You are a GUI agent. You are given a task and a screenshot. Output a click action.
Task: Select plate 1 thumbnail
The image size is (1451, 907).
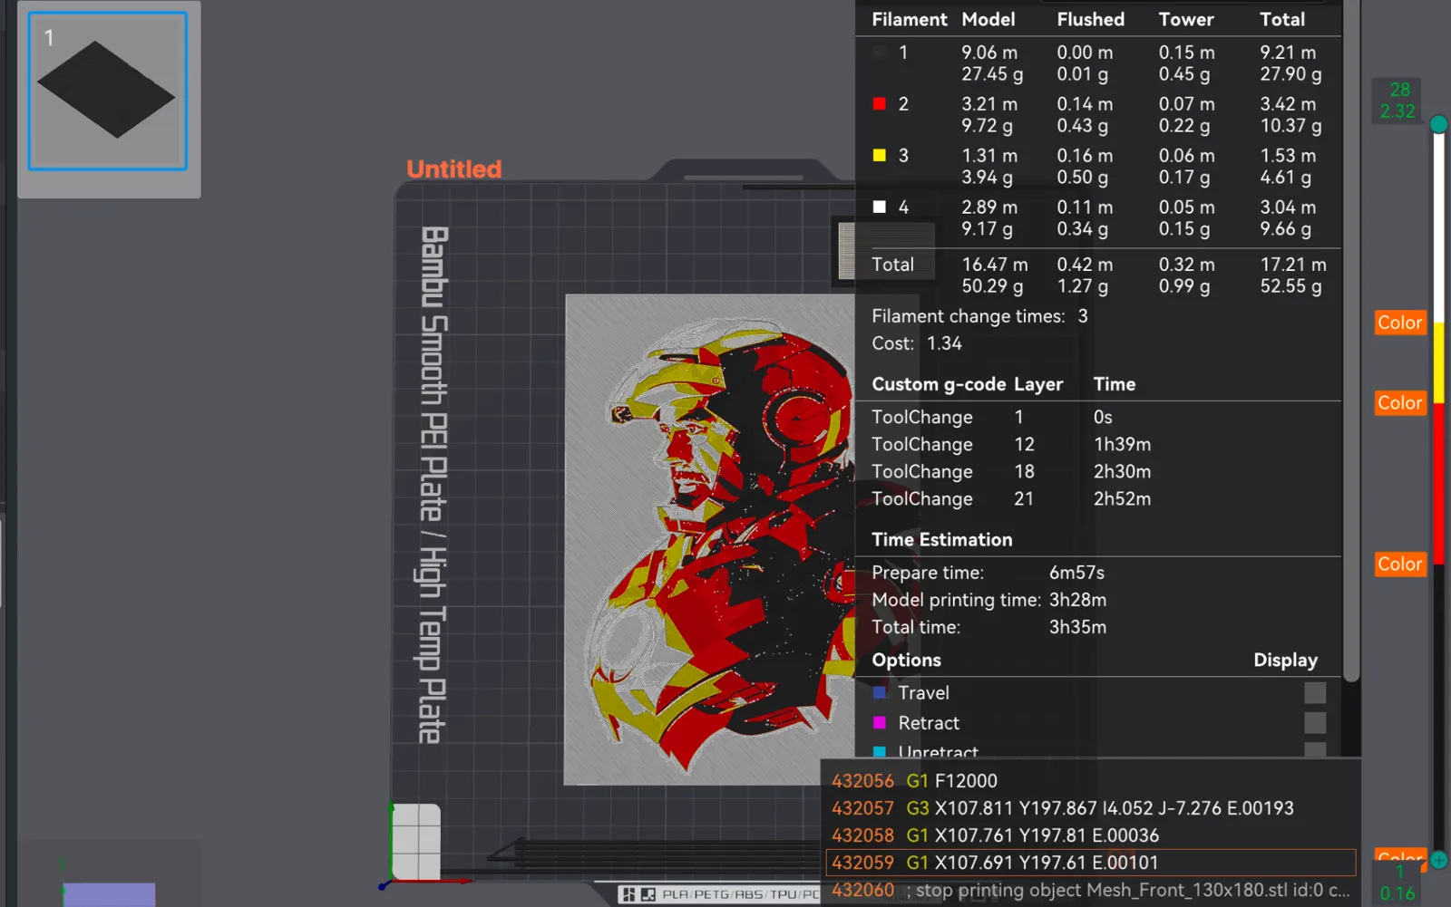(x=108, y=91)
